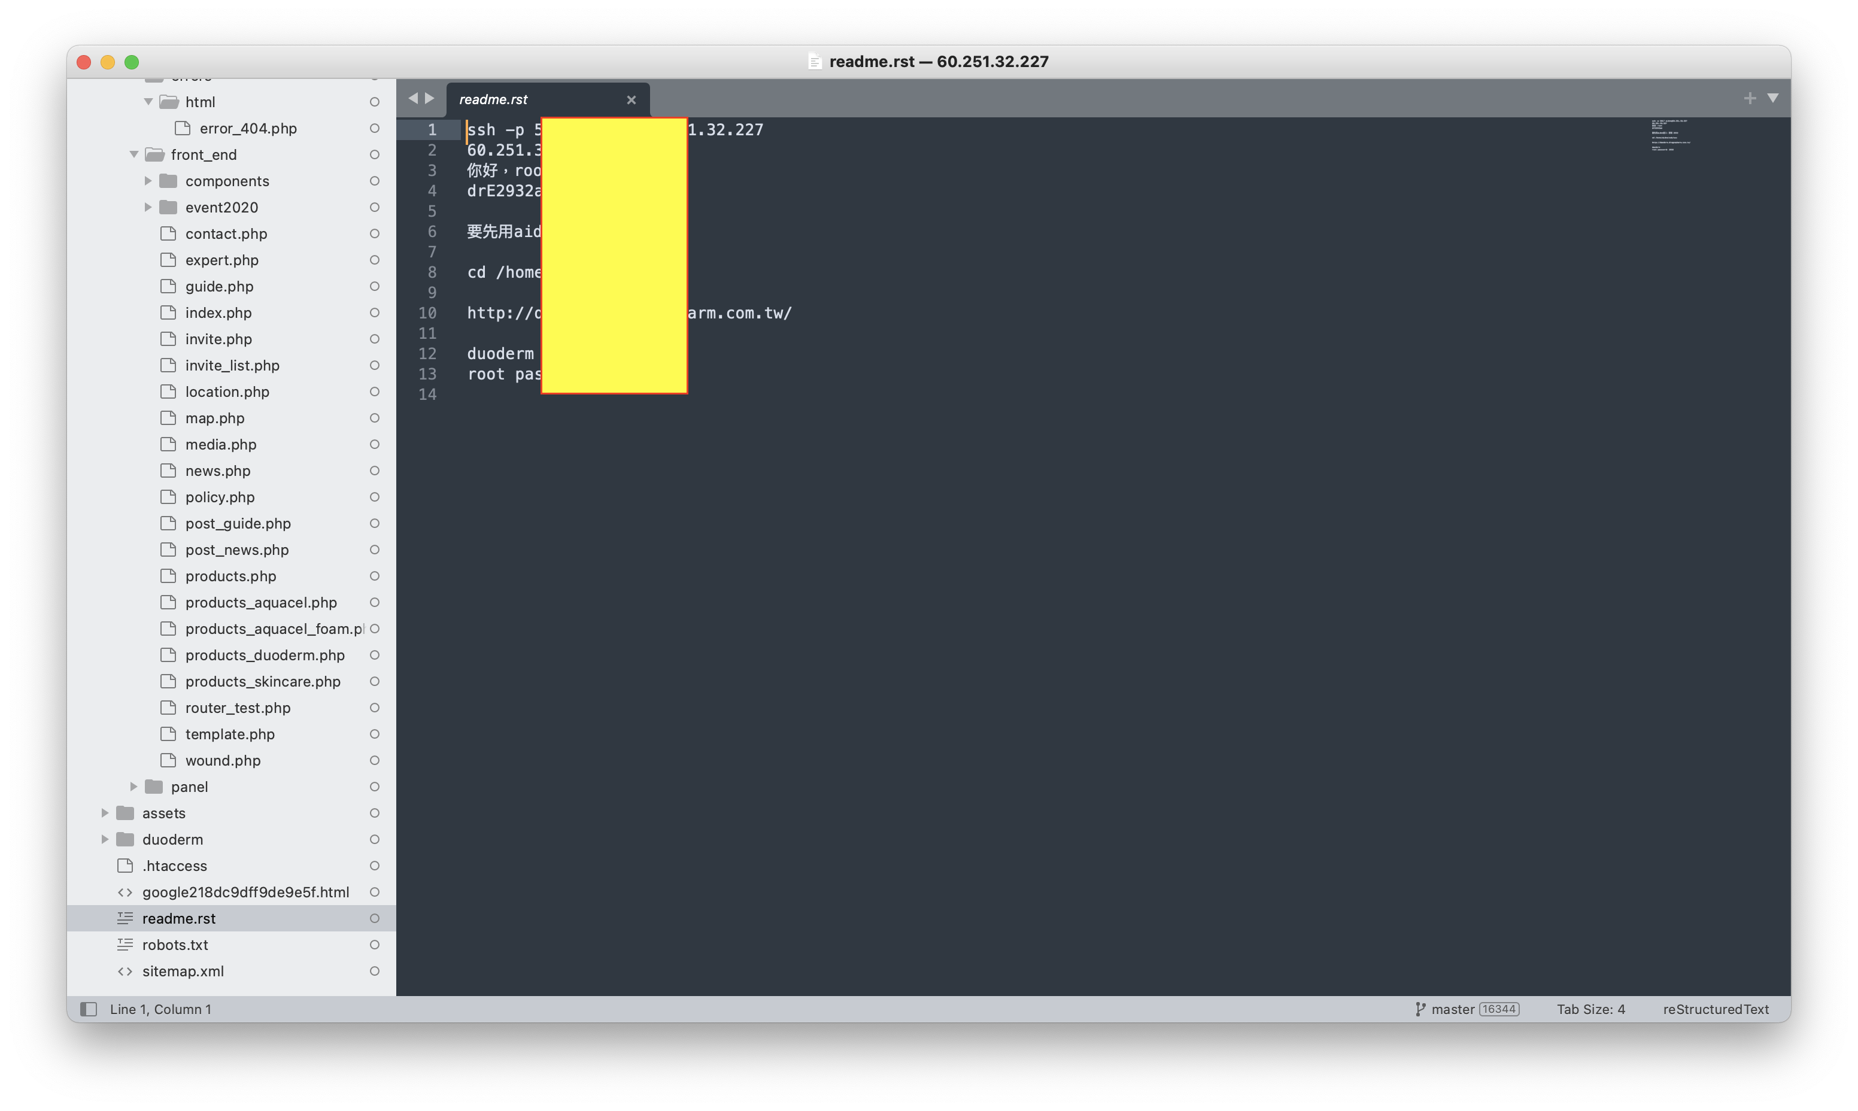
Task: Open map.php file
Action: [x=215, y=418]
